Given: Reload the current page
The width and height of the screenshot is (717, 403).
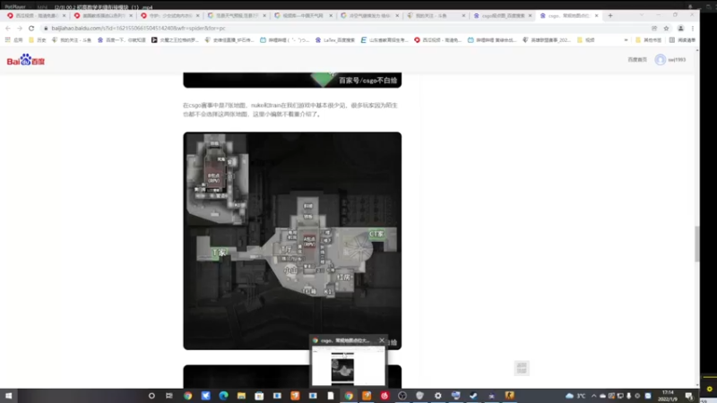Looking at the screenshot, I should click(x=31, y=29).
